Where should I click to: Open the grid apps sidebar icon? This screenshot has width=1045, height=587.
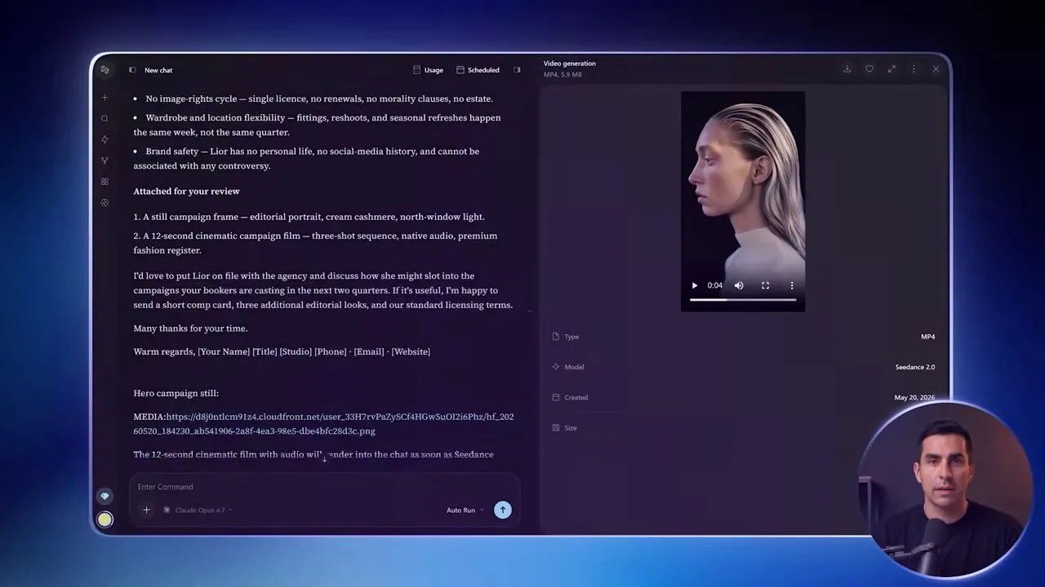(104, 182)
